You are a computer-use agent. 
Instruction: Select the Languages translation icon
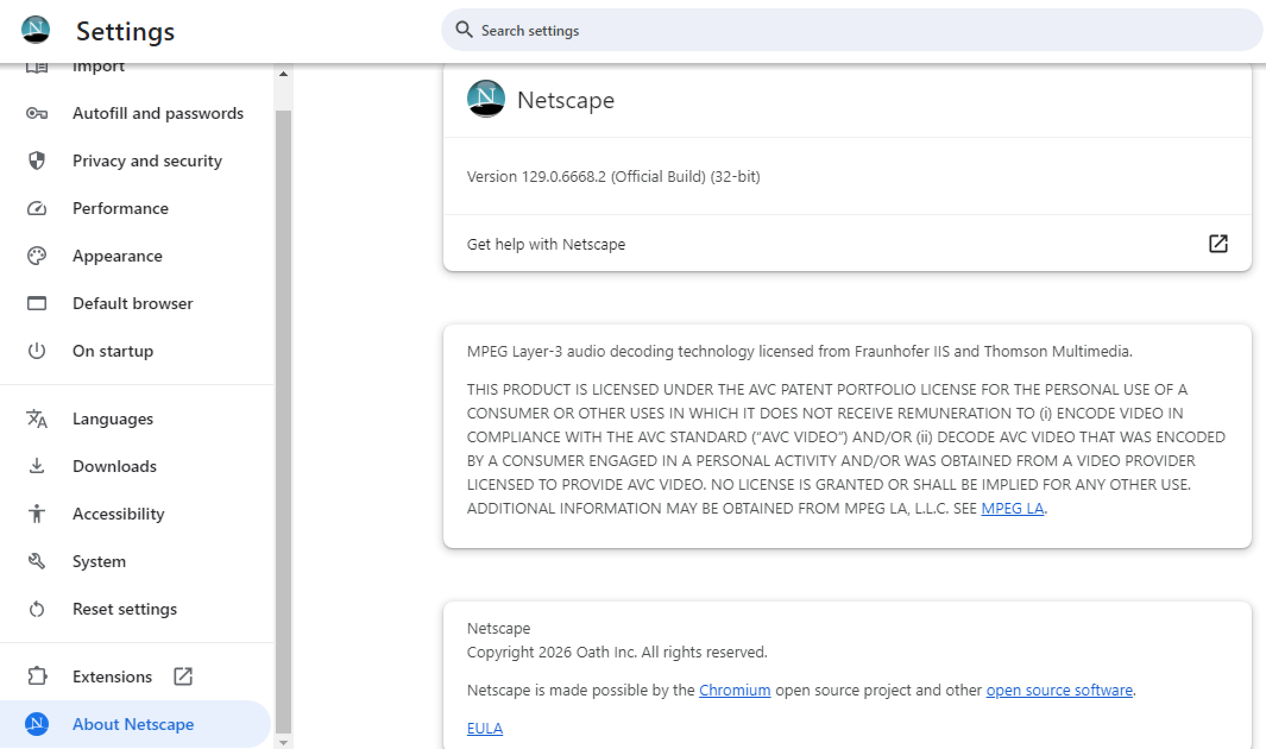(37, 418)
